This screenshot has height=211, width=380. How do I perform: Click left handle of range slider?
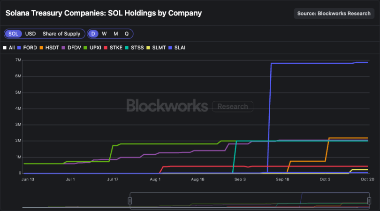coord(130,201)
